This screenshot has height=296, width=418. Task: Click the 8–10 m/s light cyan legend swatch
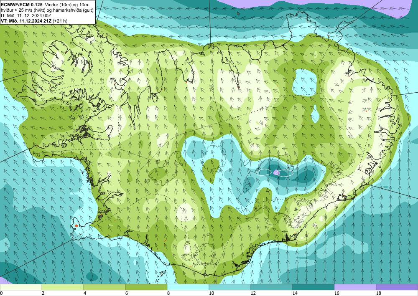coord(188,287)
